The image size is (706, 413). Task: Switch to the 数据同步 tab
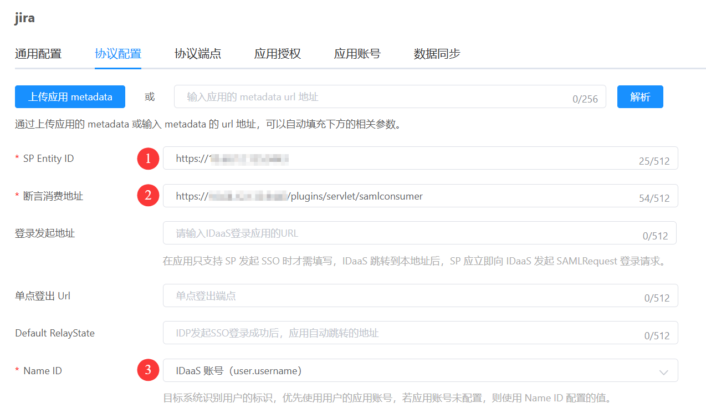(437, 54)
